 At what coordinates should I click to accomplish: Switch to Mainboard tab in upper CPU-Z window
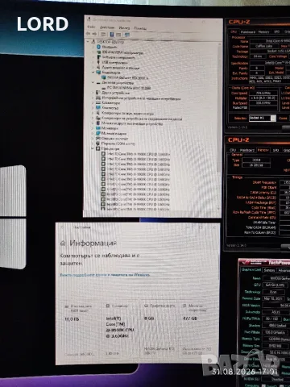pyautogui.click(x=248, y=31)
